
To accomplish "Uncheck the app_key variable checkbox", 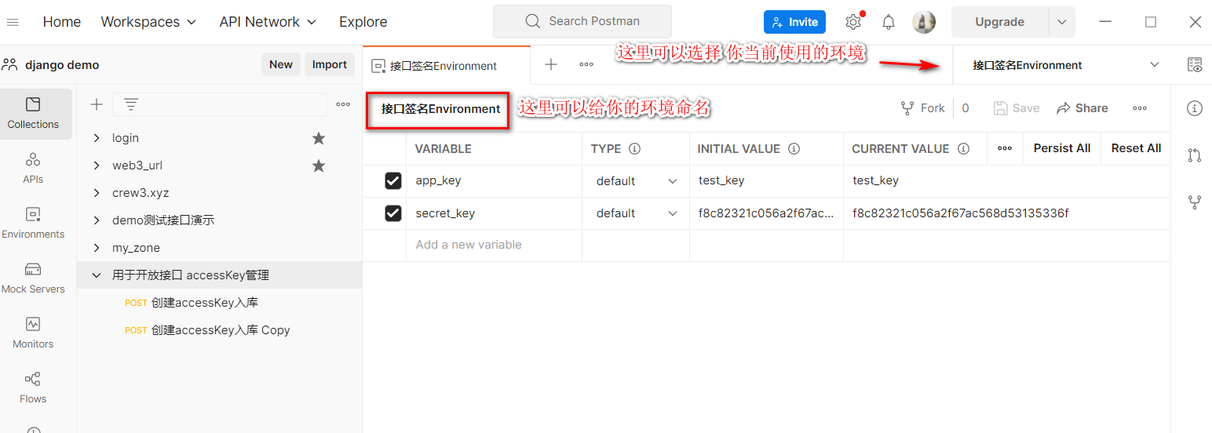I will 393,180.
